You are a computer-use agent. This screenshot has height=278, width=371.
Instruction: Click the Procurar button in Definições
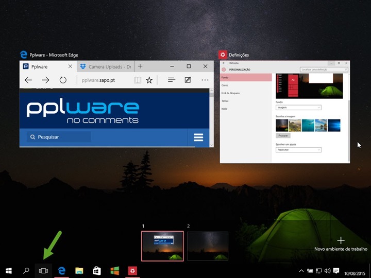283,136
